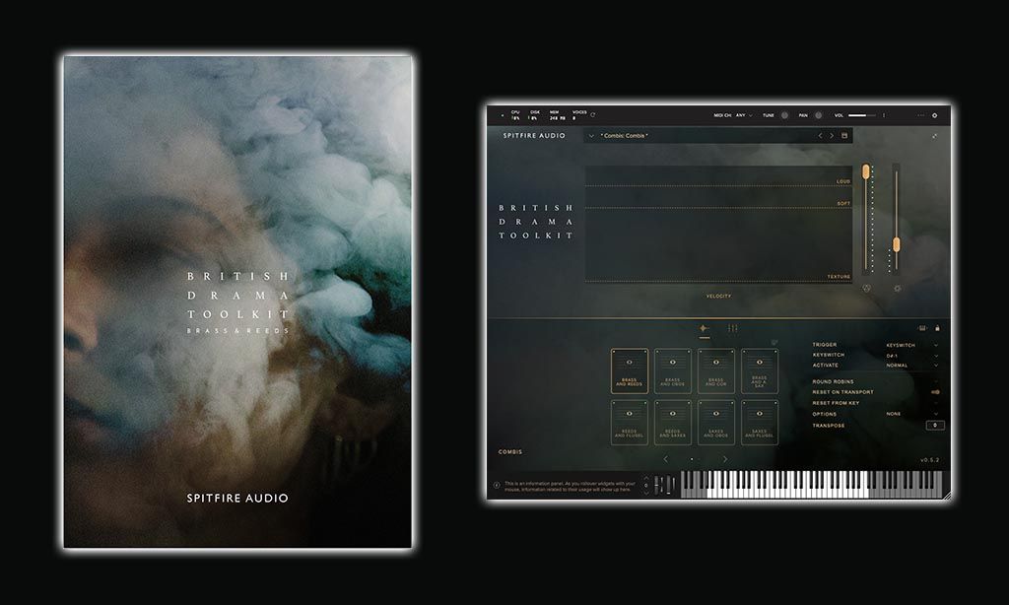Click the expand-window icon below the gear
1009x605 pixels.
(x=934, y=136)
